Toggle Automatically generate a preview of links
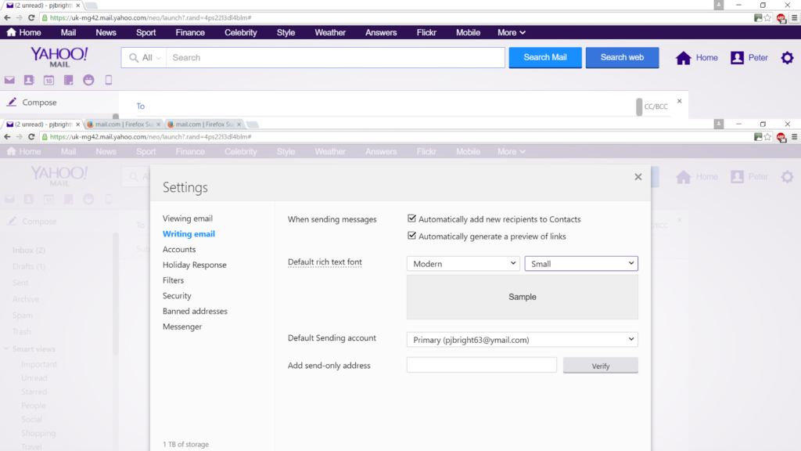The height and width of the screenshot is (451, 801). (412, 236)
